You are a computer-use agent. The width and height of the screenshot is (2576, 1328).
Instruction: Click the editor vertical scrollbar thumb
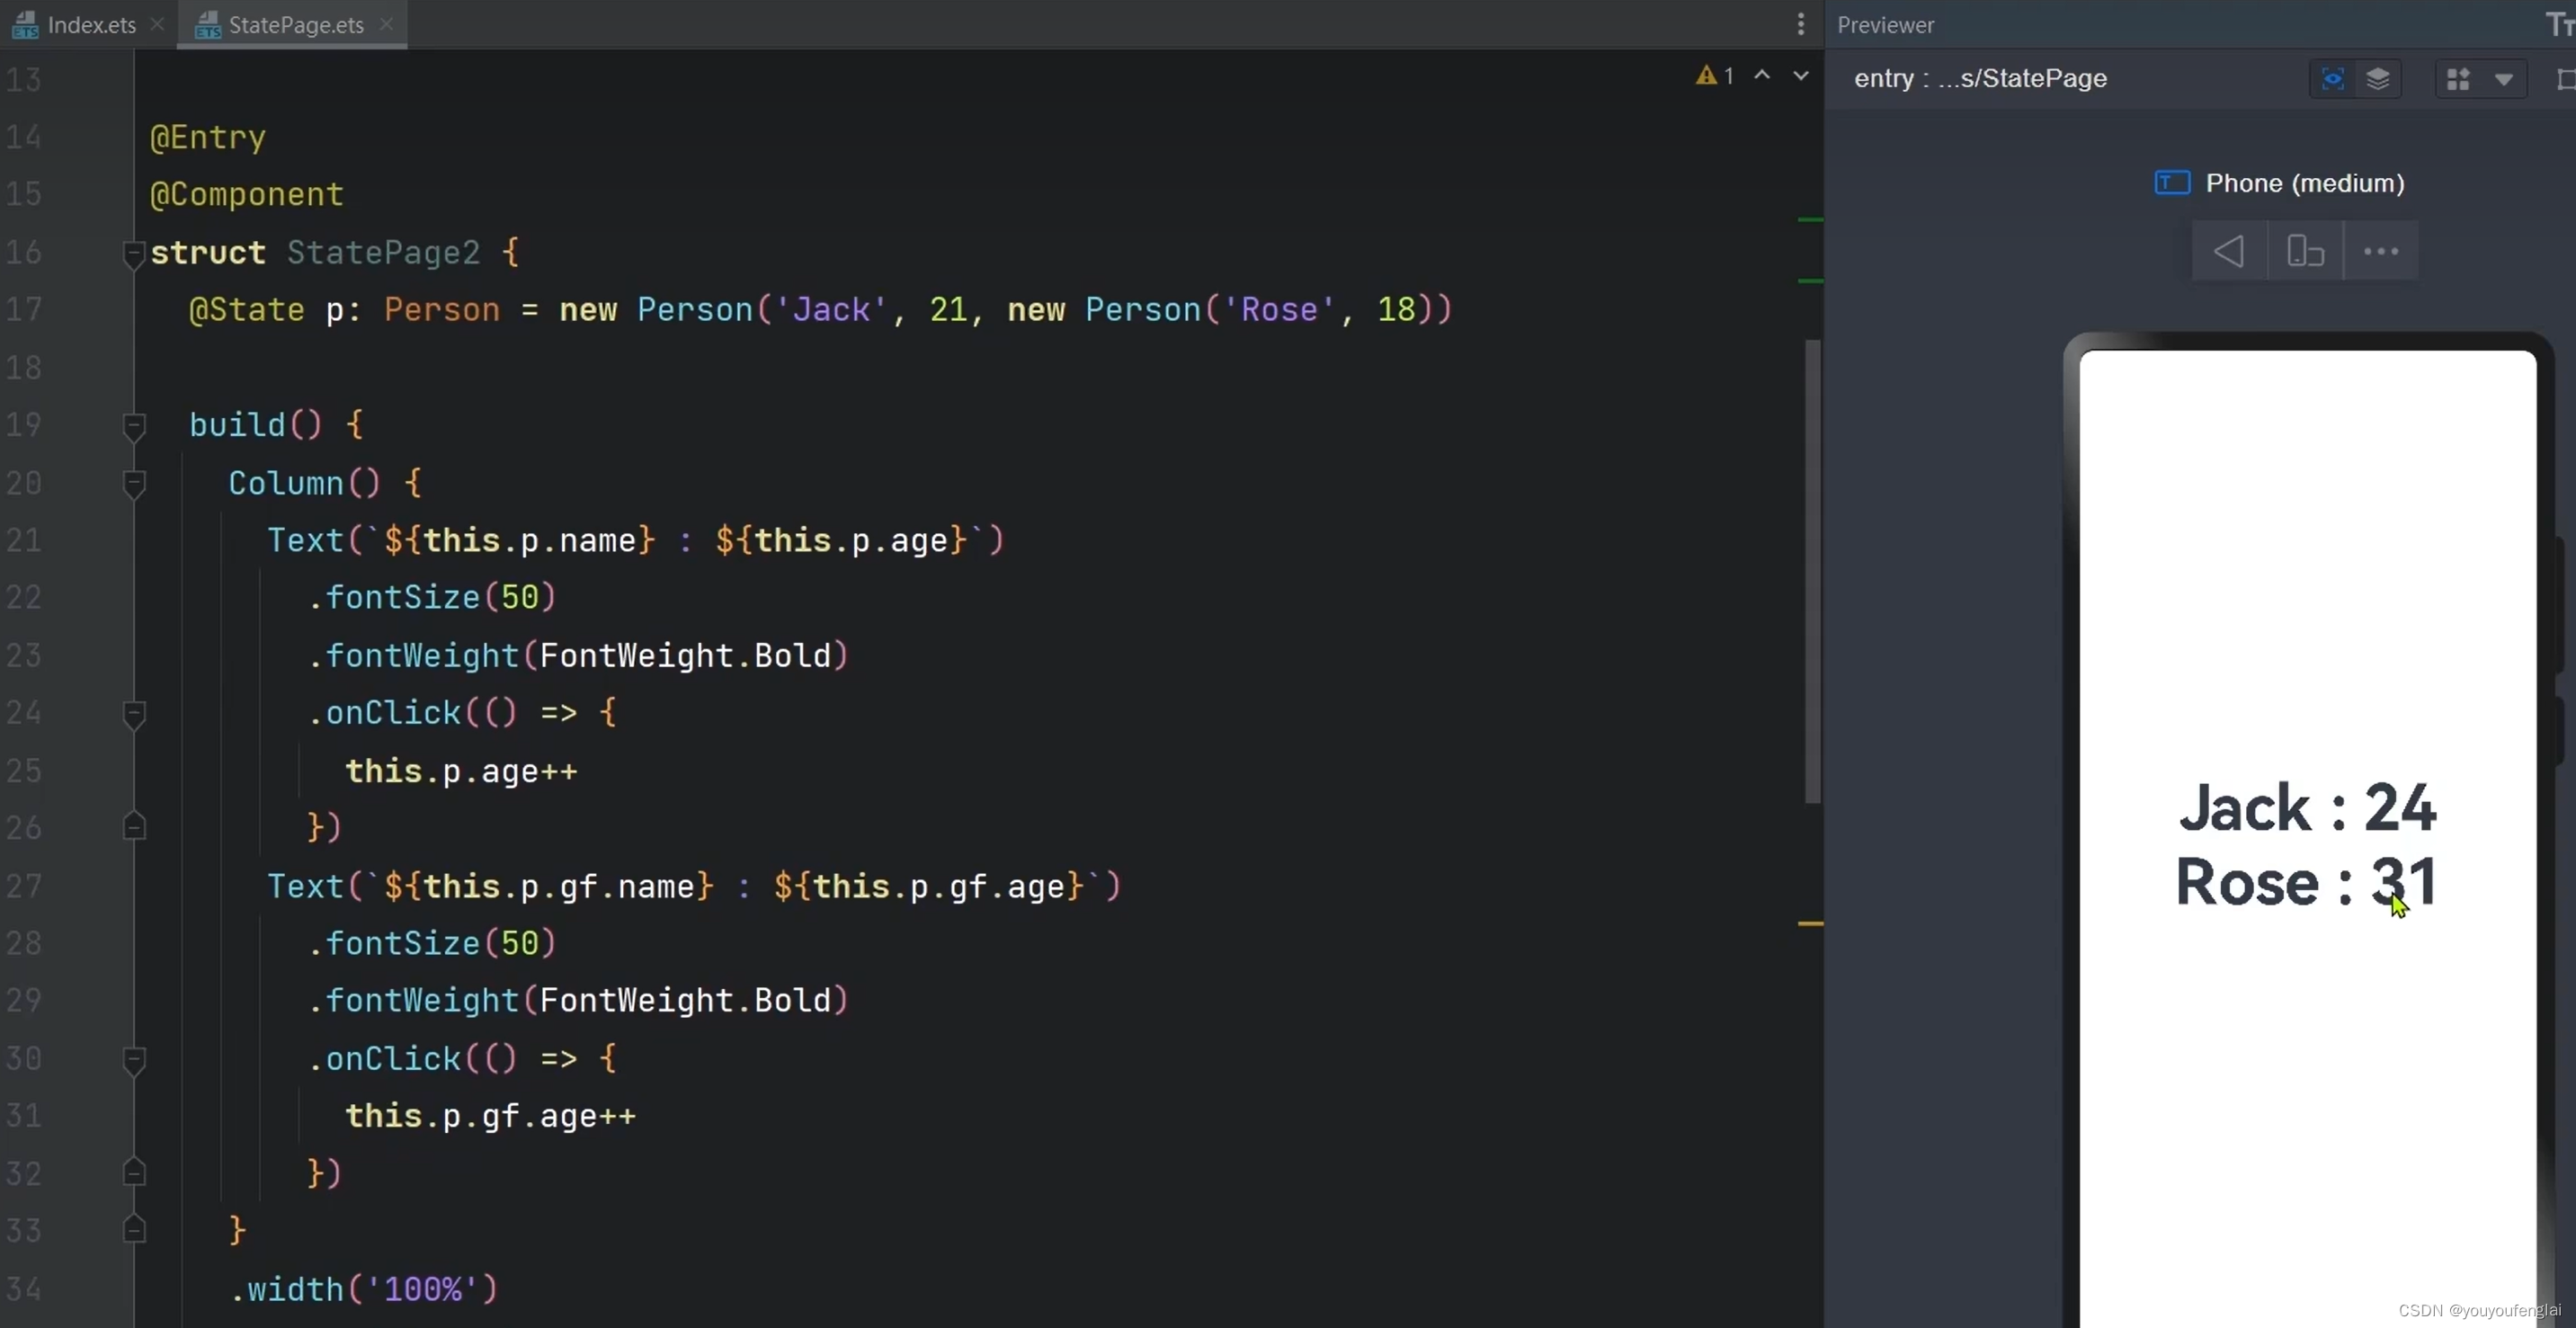1812,572
